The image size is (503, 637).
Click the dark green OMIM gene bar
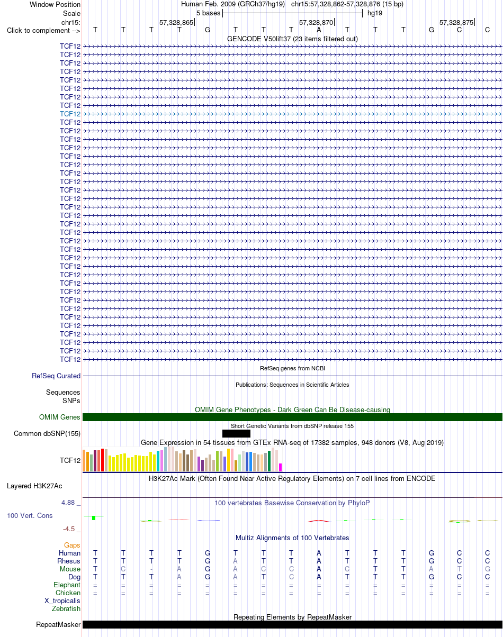pos(292,417)
